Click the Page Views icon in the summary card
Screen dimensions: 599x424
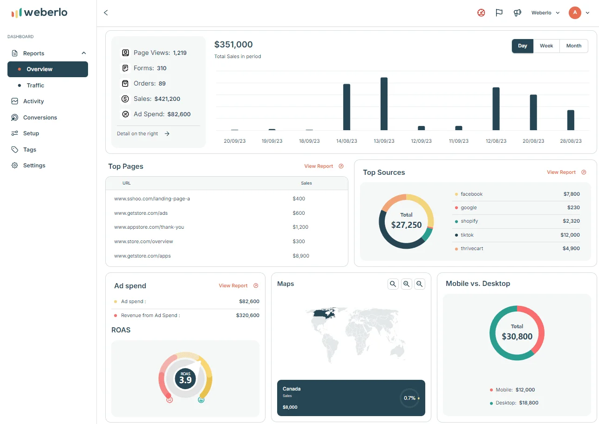[x=125, y=53]
